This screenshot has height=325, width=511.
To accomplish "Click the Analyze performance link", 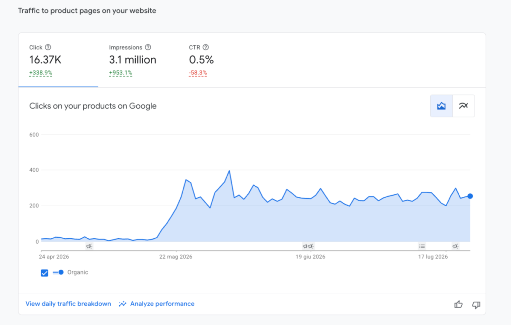I will pyautogui.click(x=162, y=304).
